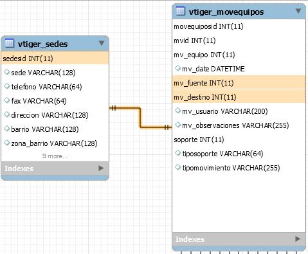Screen dimensions: 308x254
Task: Click the diamond icon beside telefono column
Action: [7, 86]
